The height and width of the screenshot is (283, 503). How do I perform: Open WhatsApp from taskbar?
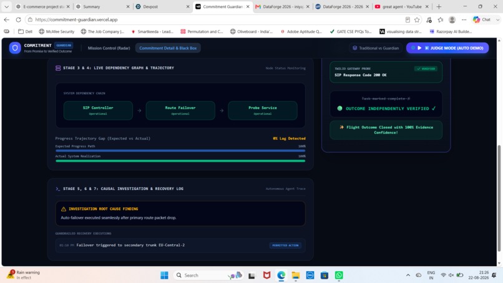[339, 276]
